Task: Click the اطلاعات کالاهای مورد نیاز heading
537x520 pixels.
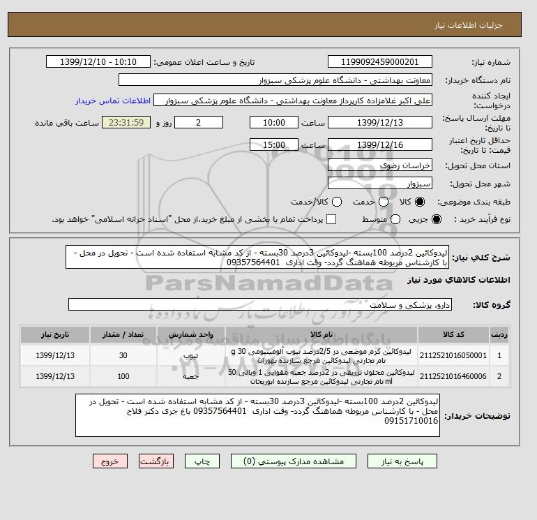Action: [x=459, y=280]
